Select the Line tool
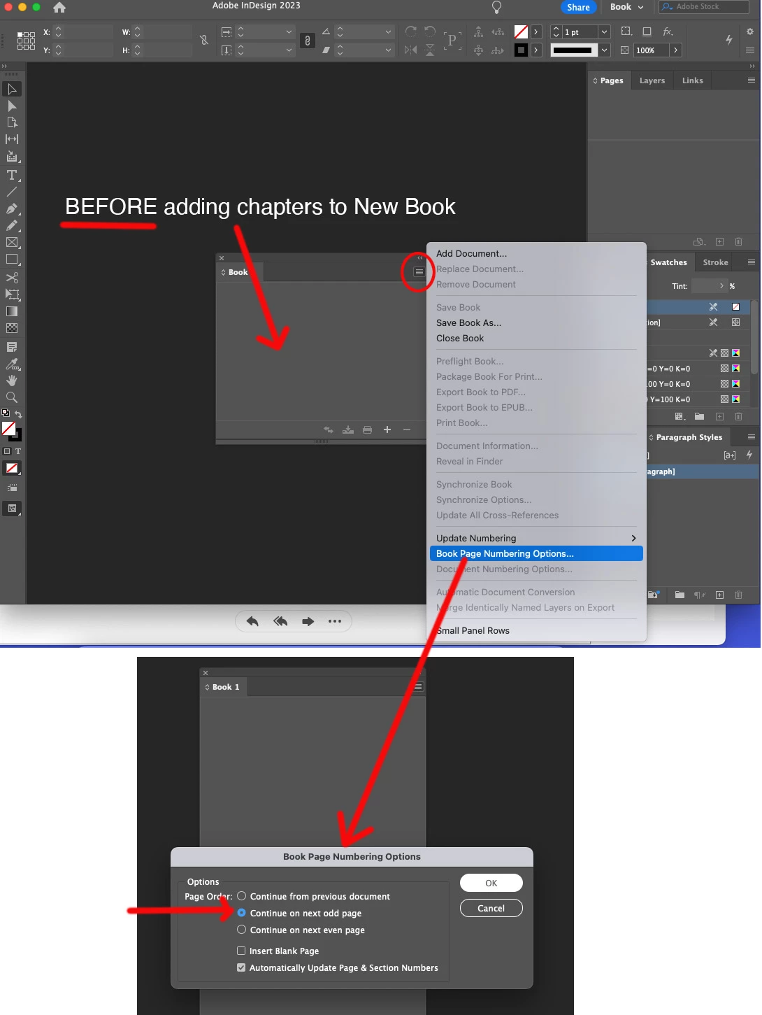 click(12, 192)
